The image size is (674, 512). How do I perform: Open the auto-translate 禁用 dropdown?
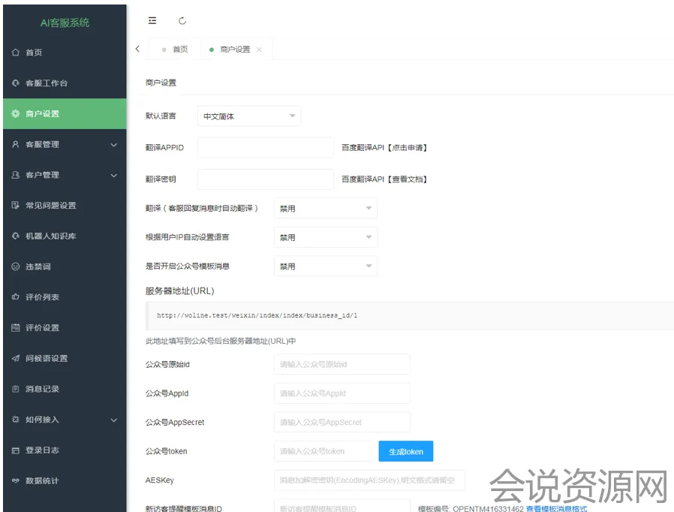(325, 209)
